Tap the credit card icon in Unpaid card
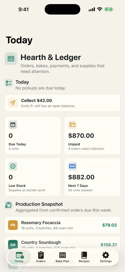The image size is (125, 272). [x=72, y=125]
